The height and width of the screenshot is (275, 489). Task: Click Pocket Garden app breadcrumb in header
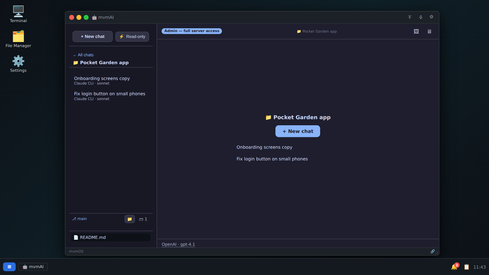click(317, 31)
